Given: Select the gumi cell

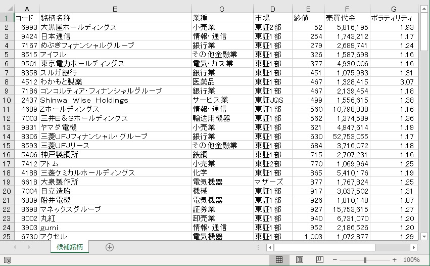Looking at the screenshot, I should click(x=115, y=227).
